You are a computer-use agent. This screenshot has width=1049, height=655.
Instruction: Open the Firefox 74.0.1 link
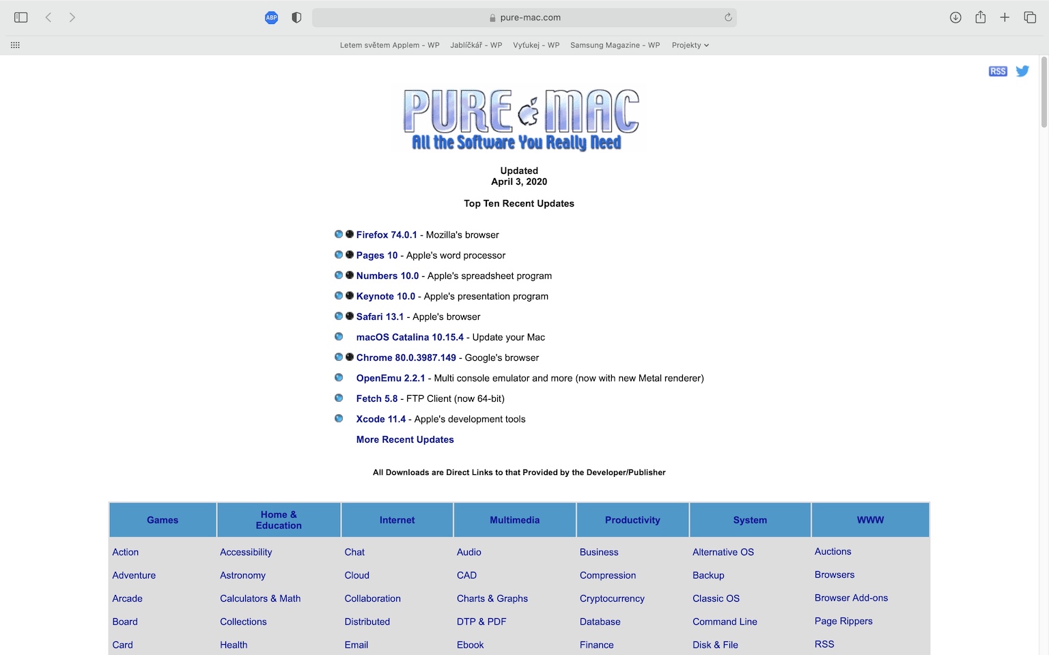point(387,235)
